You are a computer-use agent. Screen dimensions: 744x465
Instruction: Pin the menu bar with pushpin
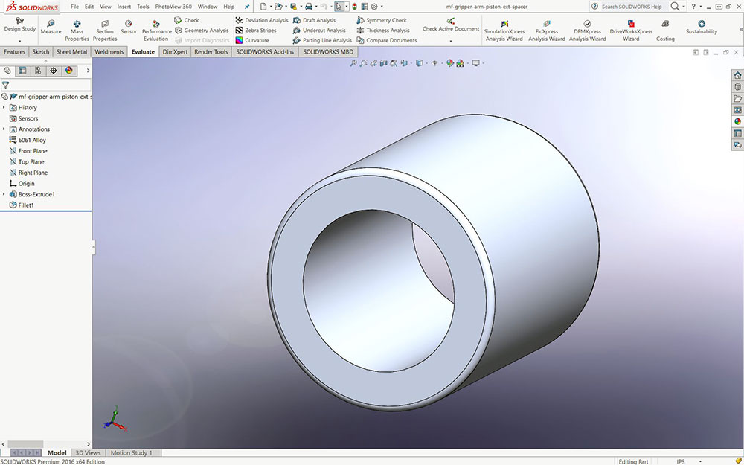point(247,7)
